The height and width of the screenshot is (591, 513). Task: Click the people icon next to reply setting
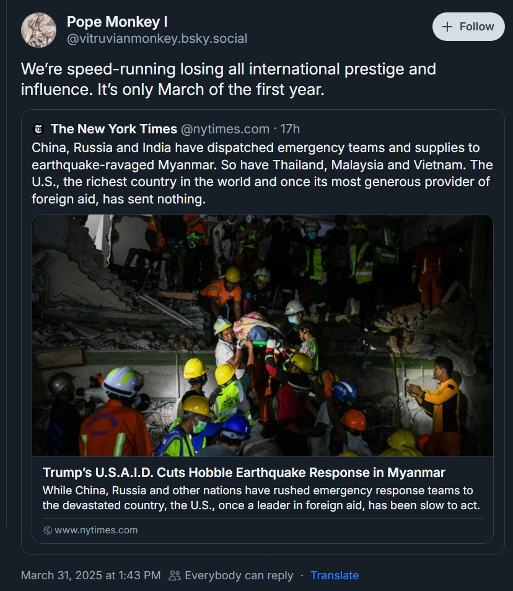pos(174,575)
